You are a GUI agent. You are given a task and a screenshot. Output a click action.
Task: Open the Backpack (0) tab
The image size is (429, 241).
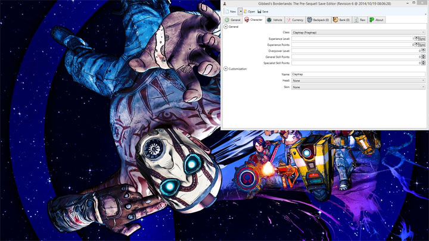pyautogui.click(x=318, y=20)
